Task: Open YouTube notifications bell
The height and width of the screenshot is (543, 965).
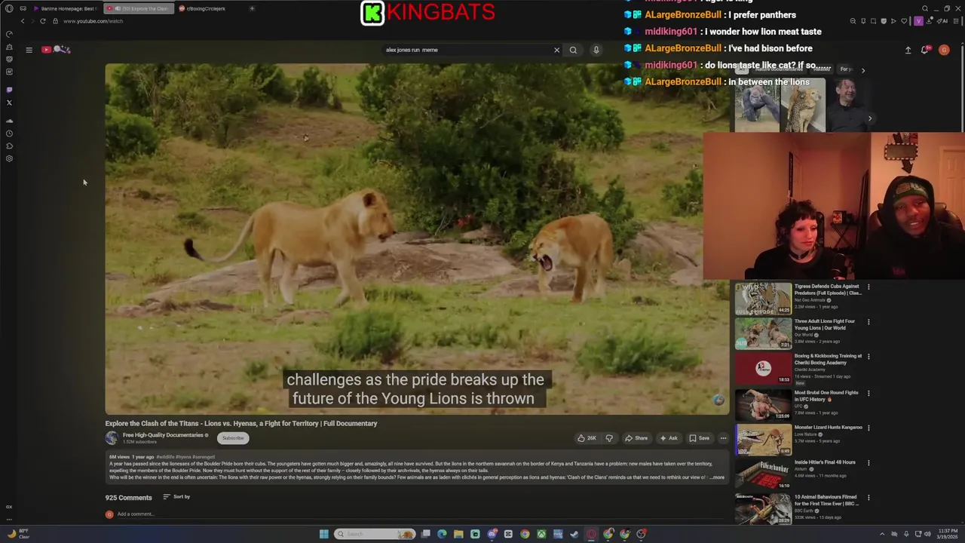Action: (925, 50)
